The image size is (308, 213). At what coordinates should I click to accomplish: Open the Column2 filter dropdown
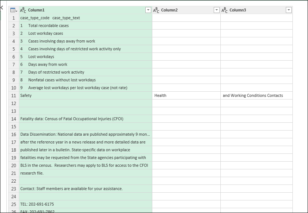216,10
